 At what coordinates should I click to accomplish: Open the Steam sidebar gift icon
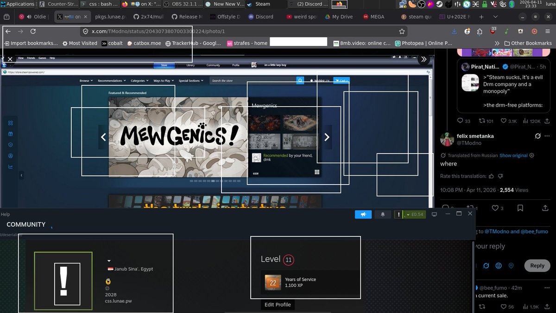tap(10, 134)
